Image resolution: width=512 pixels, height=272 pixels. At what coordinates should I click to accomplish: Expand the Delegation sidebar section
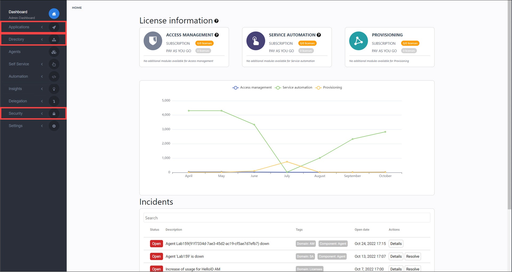[42, 101]
